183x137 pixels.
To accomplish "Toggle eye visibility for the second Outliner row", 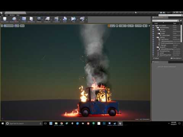I will [153, 28].
